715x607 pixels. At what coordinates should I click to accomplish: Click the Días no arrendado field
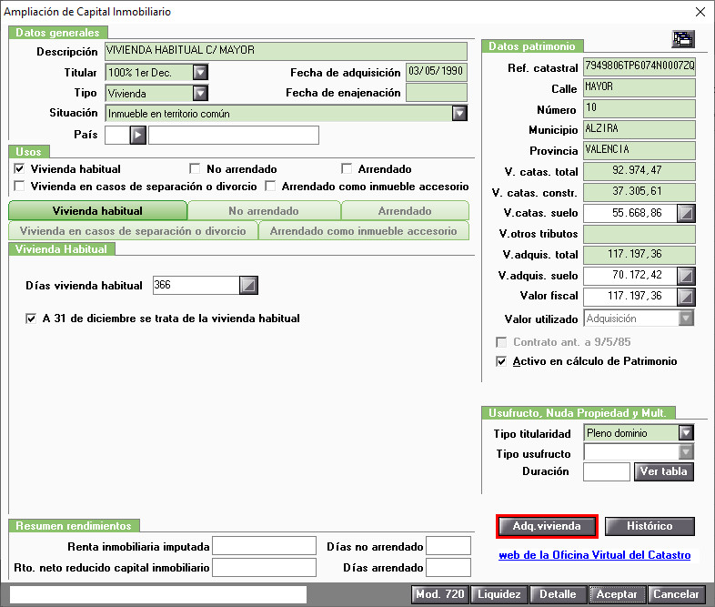[x=448, y=545]
